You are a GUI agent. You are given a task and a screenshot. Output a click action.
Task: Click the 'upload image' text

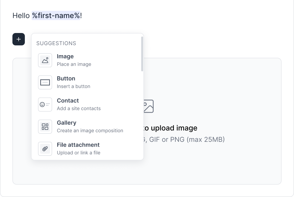174,128
